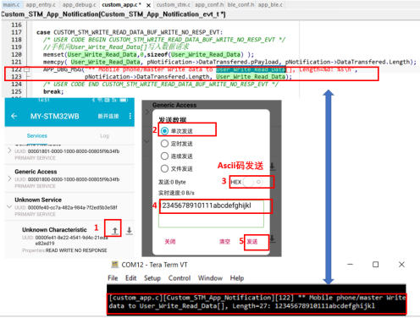Screen dimensions: 420x318
Task: Tap the back arrow next to MY-STM32WB
Action: pyautogui.click(x=14, y=116)
